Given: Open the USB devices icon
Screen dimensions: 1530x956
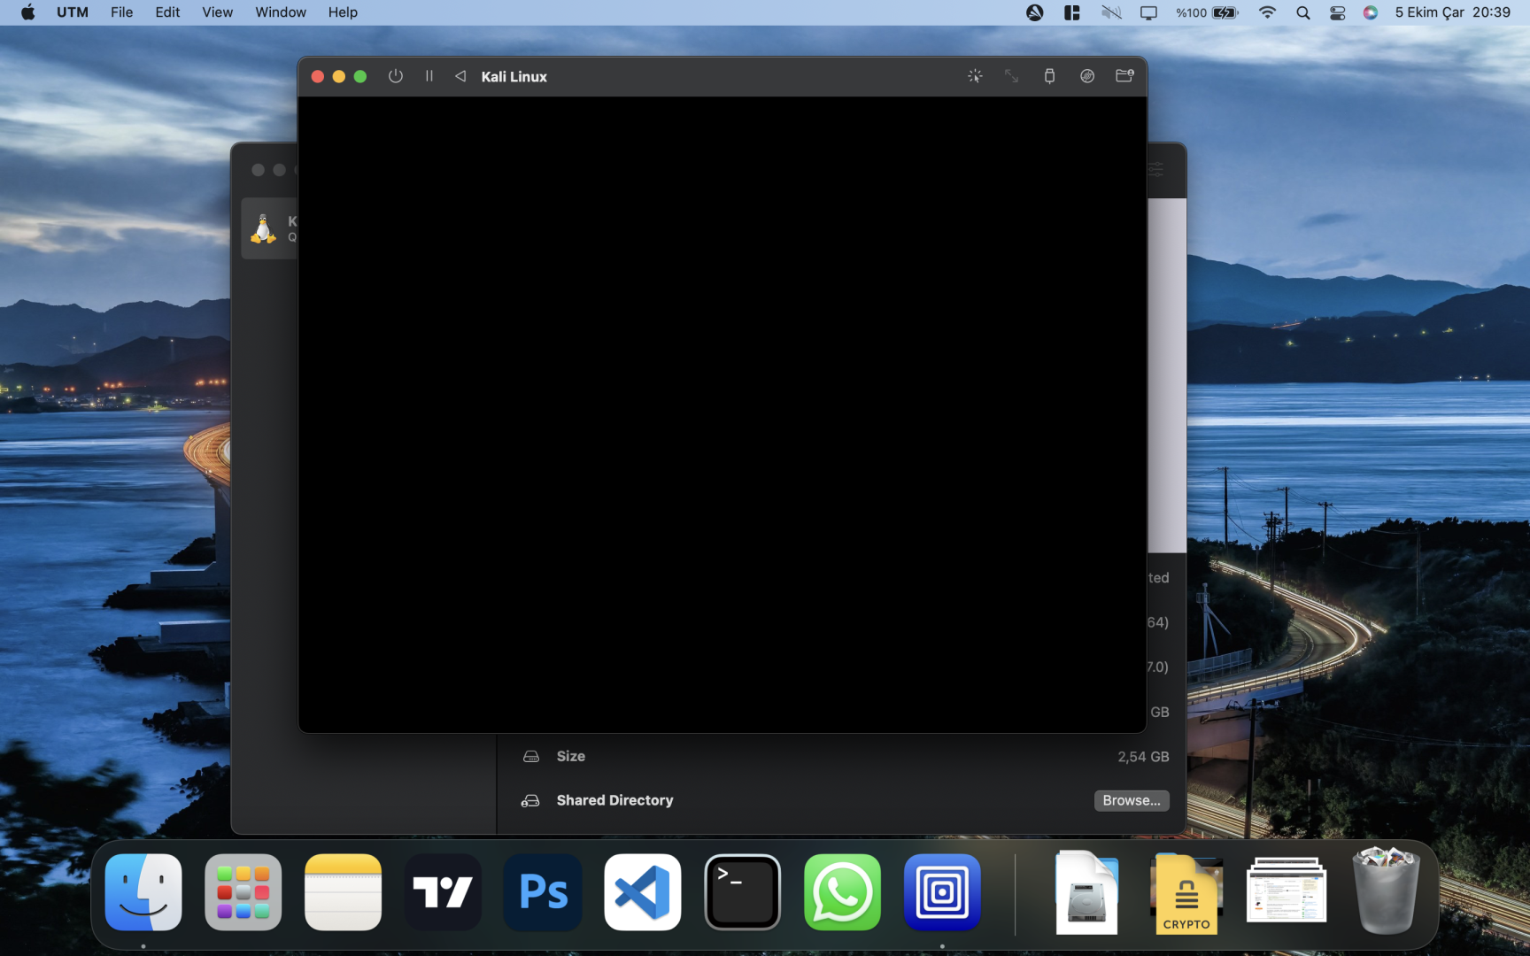Looking at the screenshot, I should [x=1049, y=76].
